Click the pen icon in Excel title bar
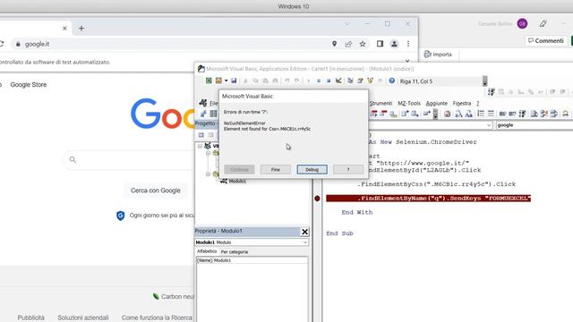The height and width of the screenshot is (322, 573). pos(543,24)
